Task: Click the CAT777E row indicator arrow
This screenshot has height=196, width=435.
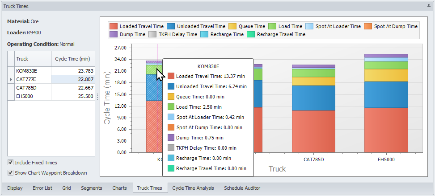Action: pyautogui.click(x=11, y=79)
